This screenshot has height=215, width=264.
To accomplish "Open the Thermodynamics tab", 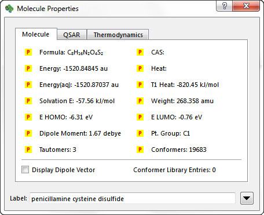I will pos(118,35).
